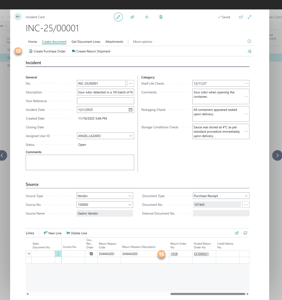This screenshot has height=300, width=282.
Task: Go back using the arrow button
Action: [18, 17]
